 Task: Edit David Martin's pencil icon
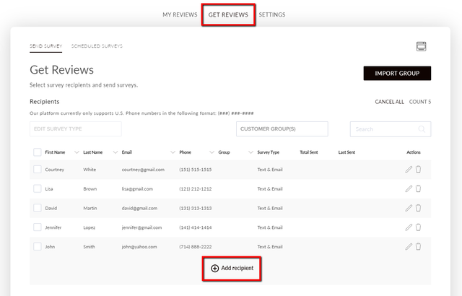409,208
